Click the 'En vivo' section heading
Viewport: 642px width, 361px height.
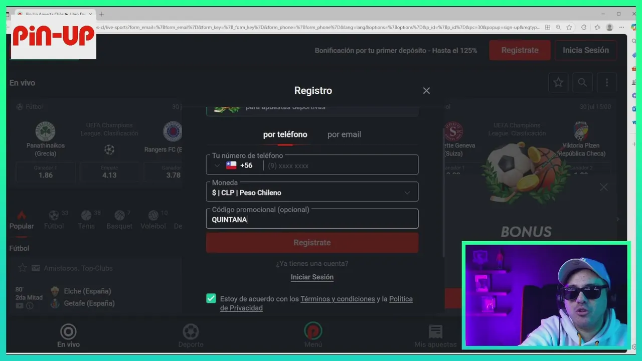click(x=22, y=83)
